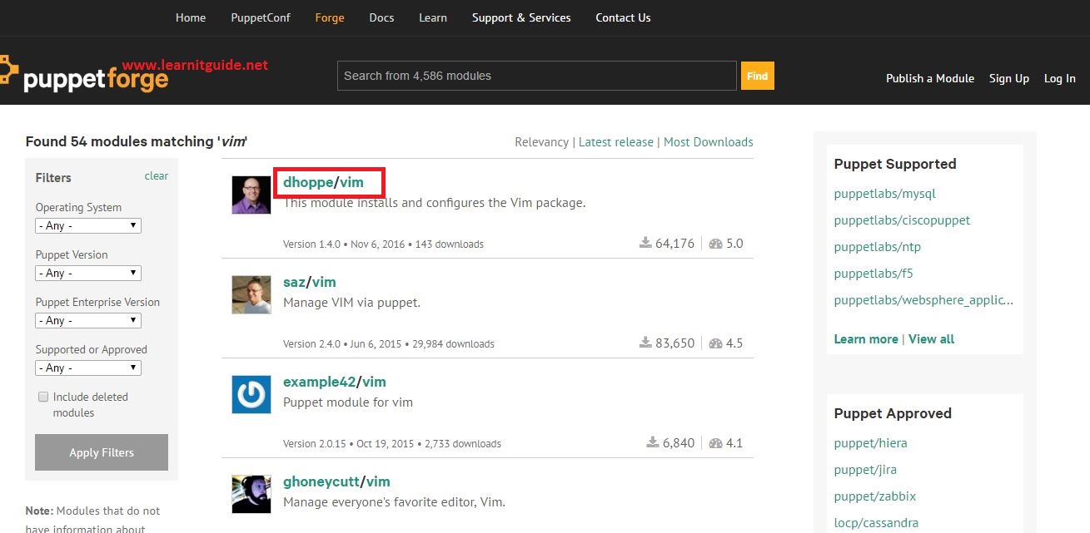Click the 4.1 score icon on example42/vim

(x=714, y=442)
